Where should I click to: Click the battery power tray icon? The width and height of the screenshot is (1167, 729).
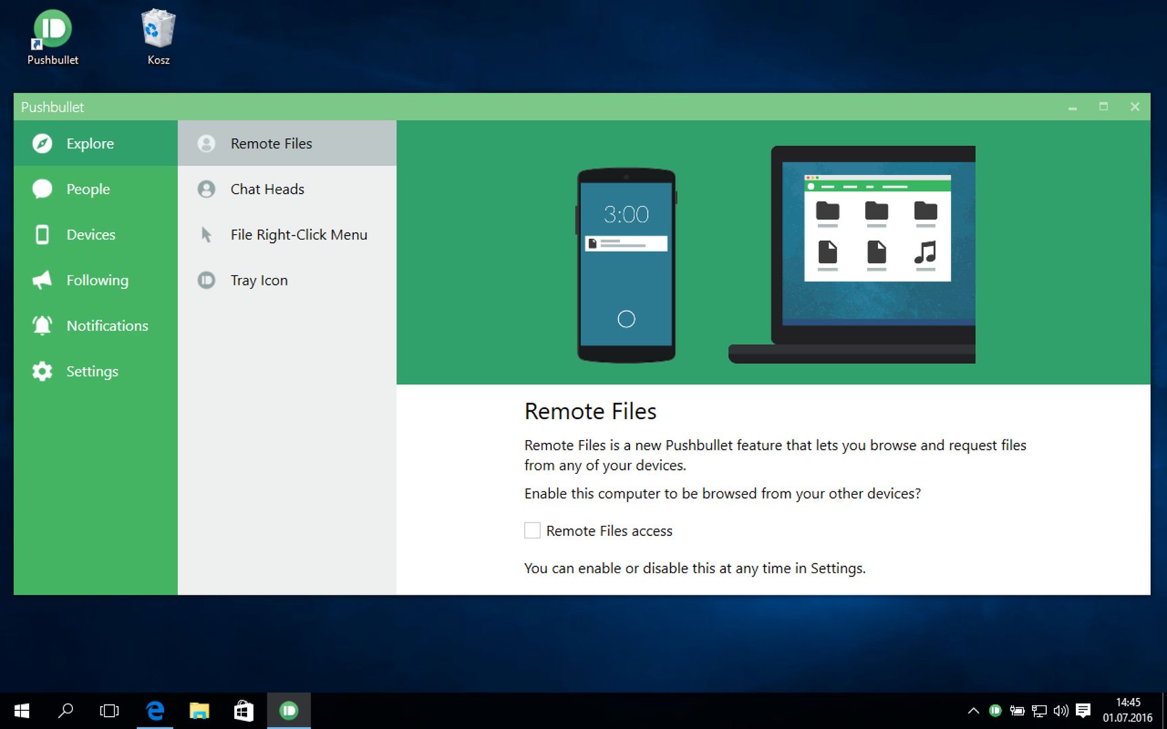[1017, 711]
